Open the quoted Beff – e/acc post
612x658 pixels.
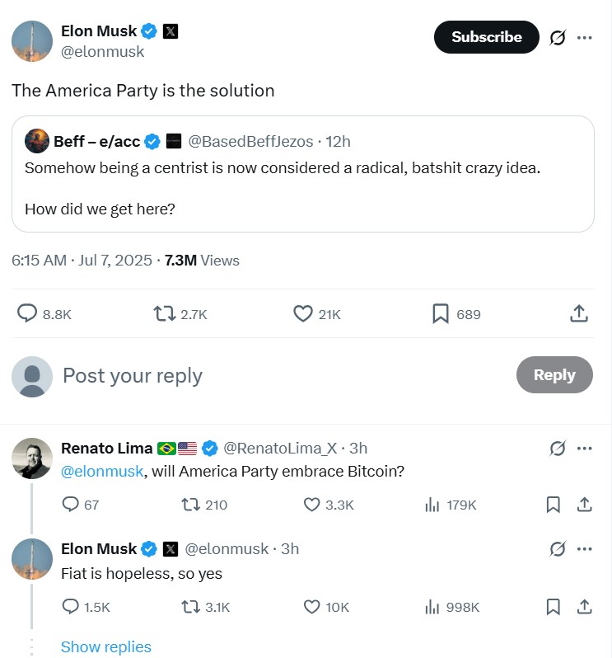[x=302, y=174]
